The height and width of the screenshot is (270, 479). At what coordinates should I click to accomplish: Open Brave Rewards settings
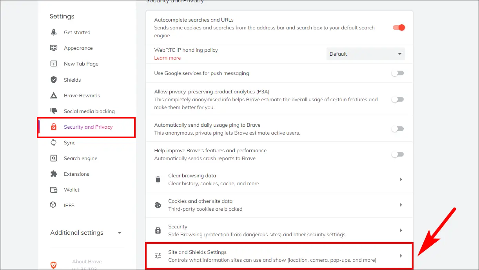tap(82, 95)
